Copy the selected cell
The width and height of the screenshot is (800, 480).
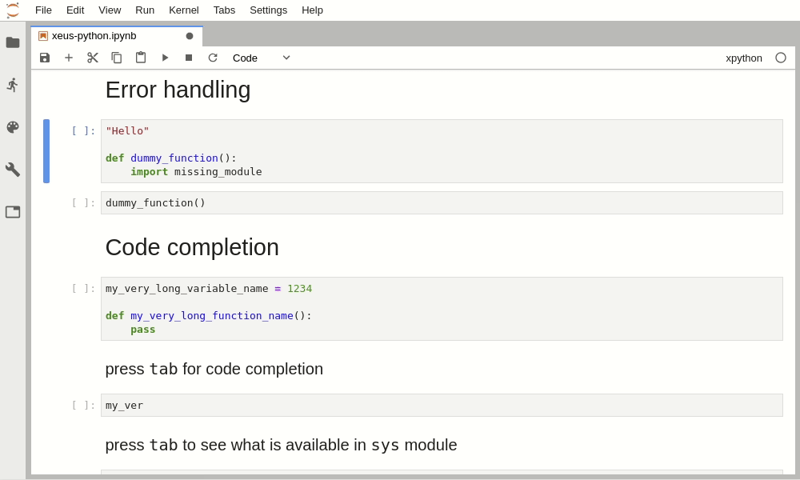117,58
